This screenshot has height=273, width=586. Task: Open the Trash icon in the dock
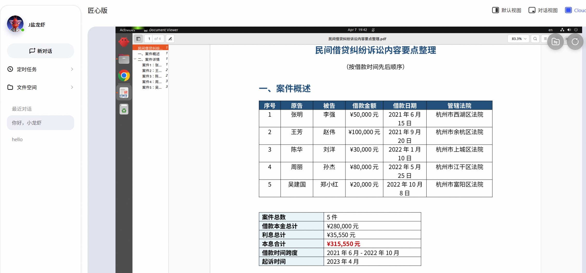point(124,109)
